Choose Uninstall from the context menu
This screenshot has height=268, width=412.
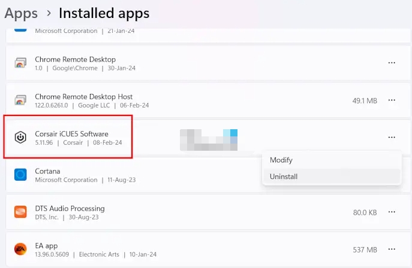[x=332, y=176]
